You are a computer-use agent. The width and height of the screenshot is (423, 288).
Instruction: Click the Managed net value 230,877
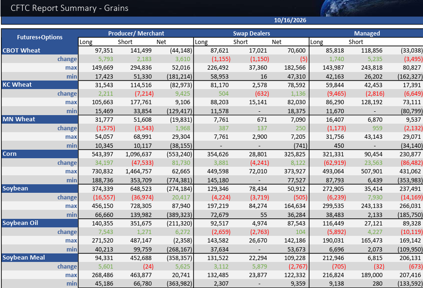click(x=410, y=154)
